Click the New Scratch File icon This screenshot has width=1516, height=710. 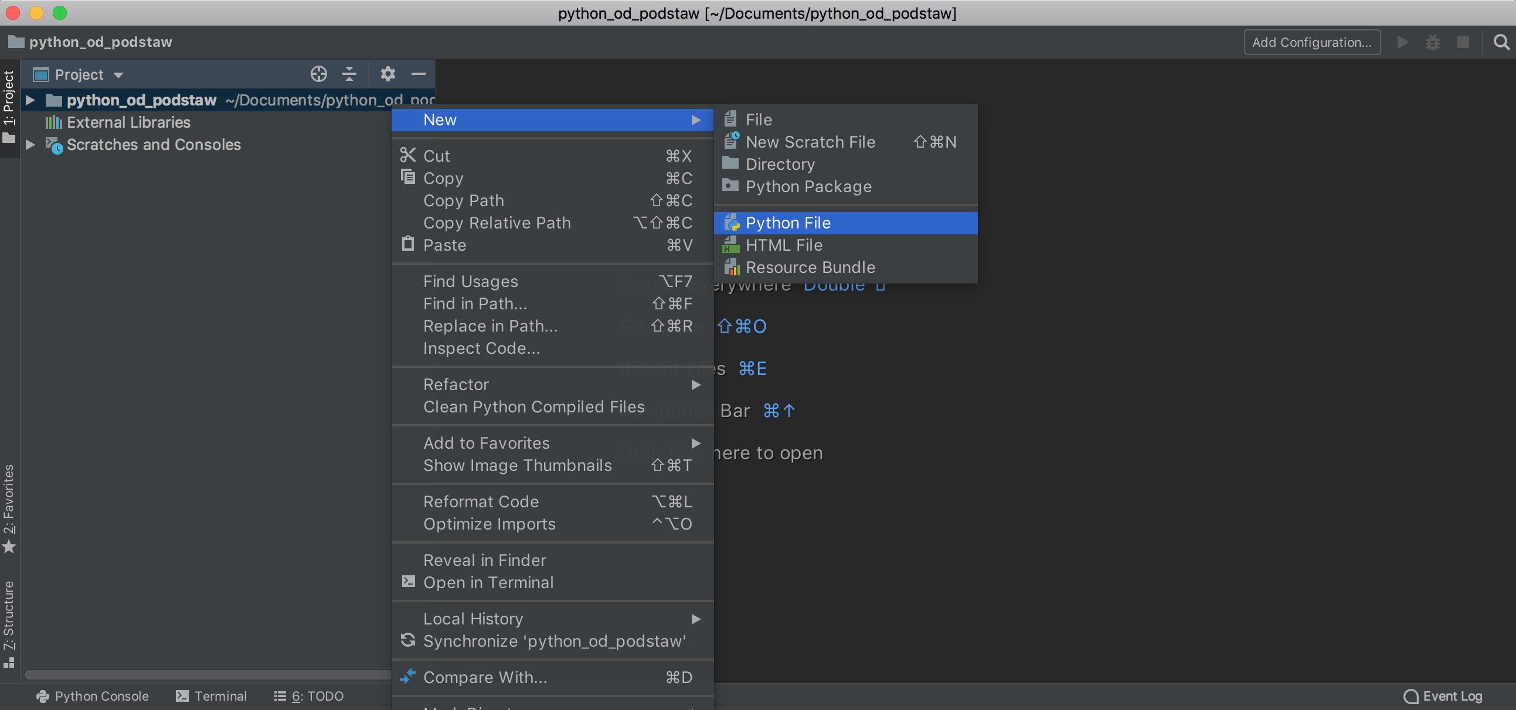(x=731, y=141)
